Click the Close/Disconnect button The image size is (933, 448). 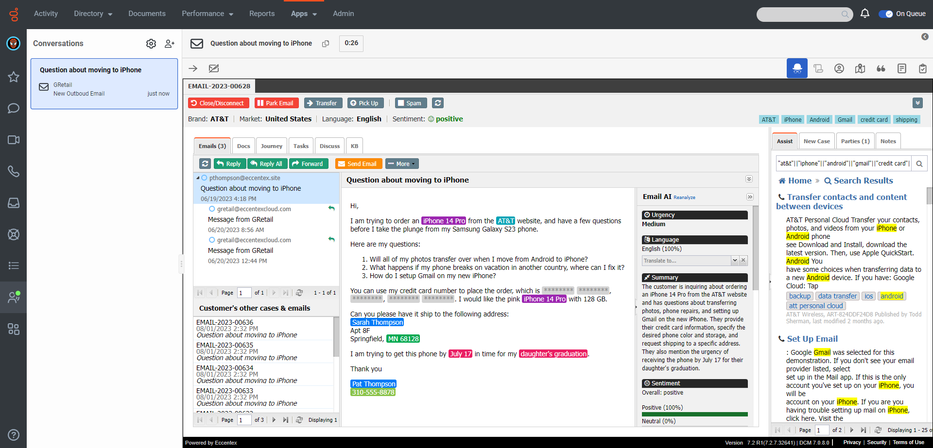(x=219, y=103)
